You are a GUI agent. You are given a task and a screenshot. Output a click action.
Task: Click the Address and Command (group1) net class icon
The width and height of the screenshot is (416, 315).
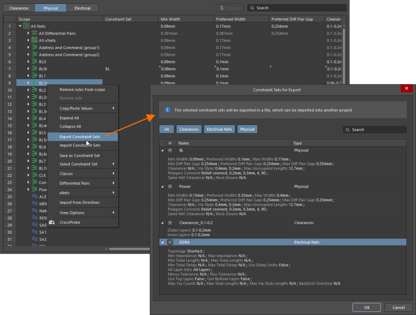coord(34,47)
